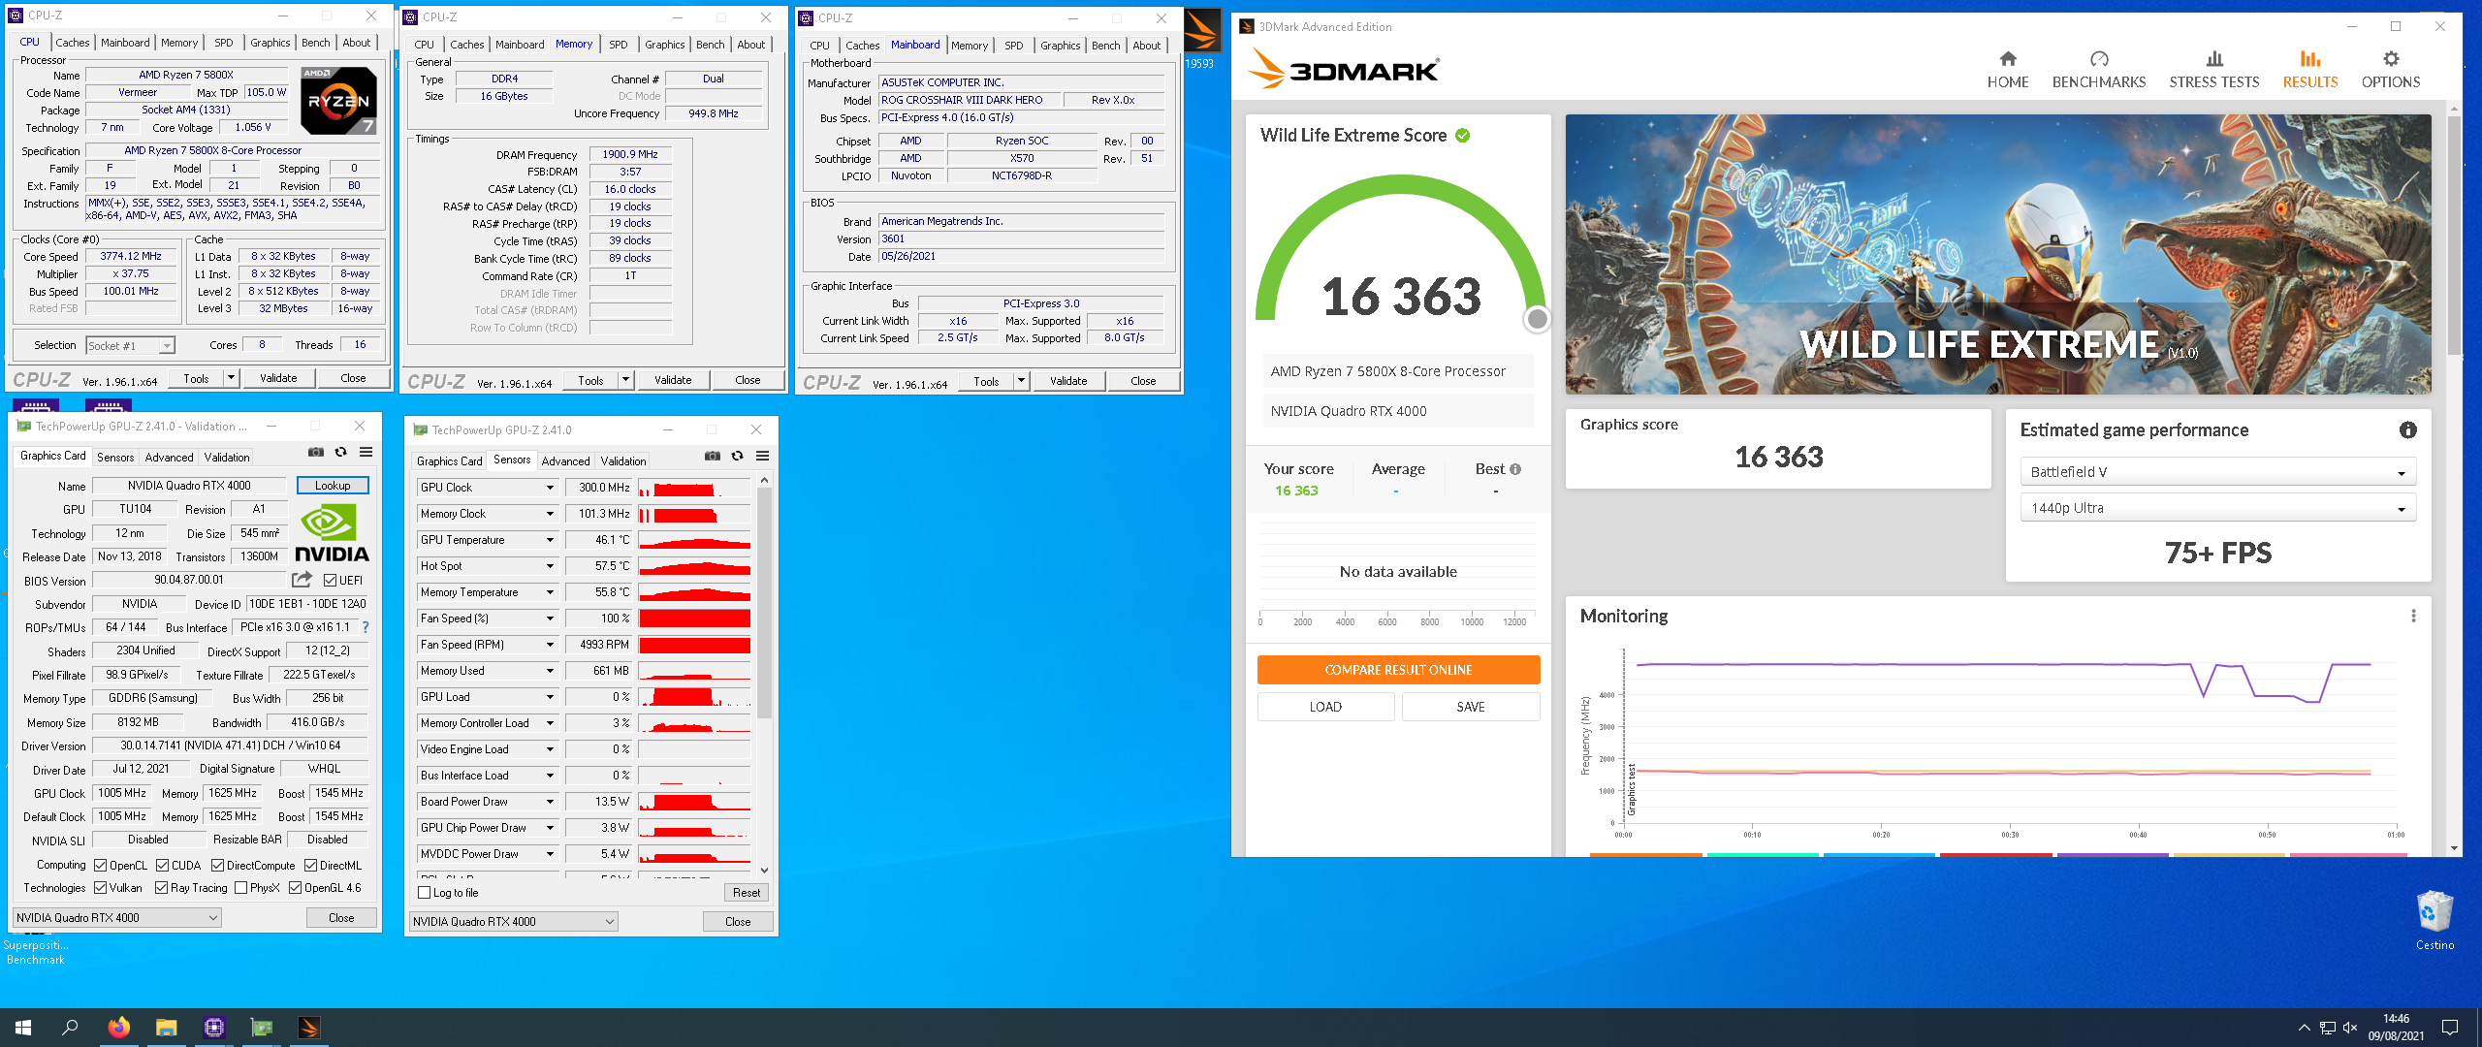Toggle DirectCompute checkbox
The width and height of the screenshot is (2482, 1047).
pyautogui.click(x=217, y=865)
